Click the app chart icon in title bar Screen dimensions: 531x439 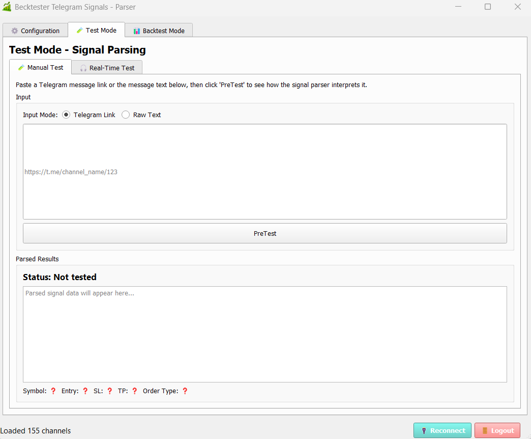[7, 7]
